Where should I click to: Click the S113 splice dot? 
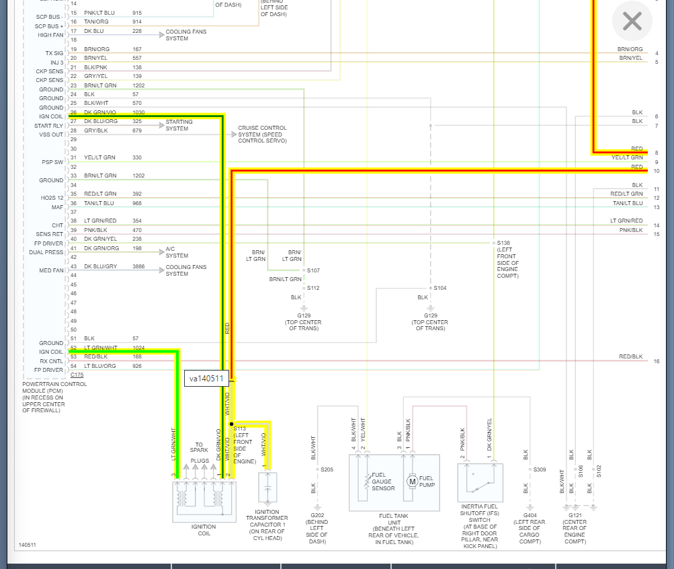tap(231, 424)
